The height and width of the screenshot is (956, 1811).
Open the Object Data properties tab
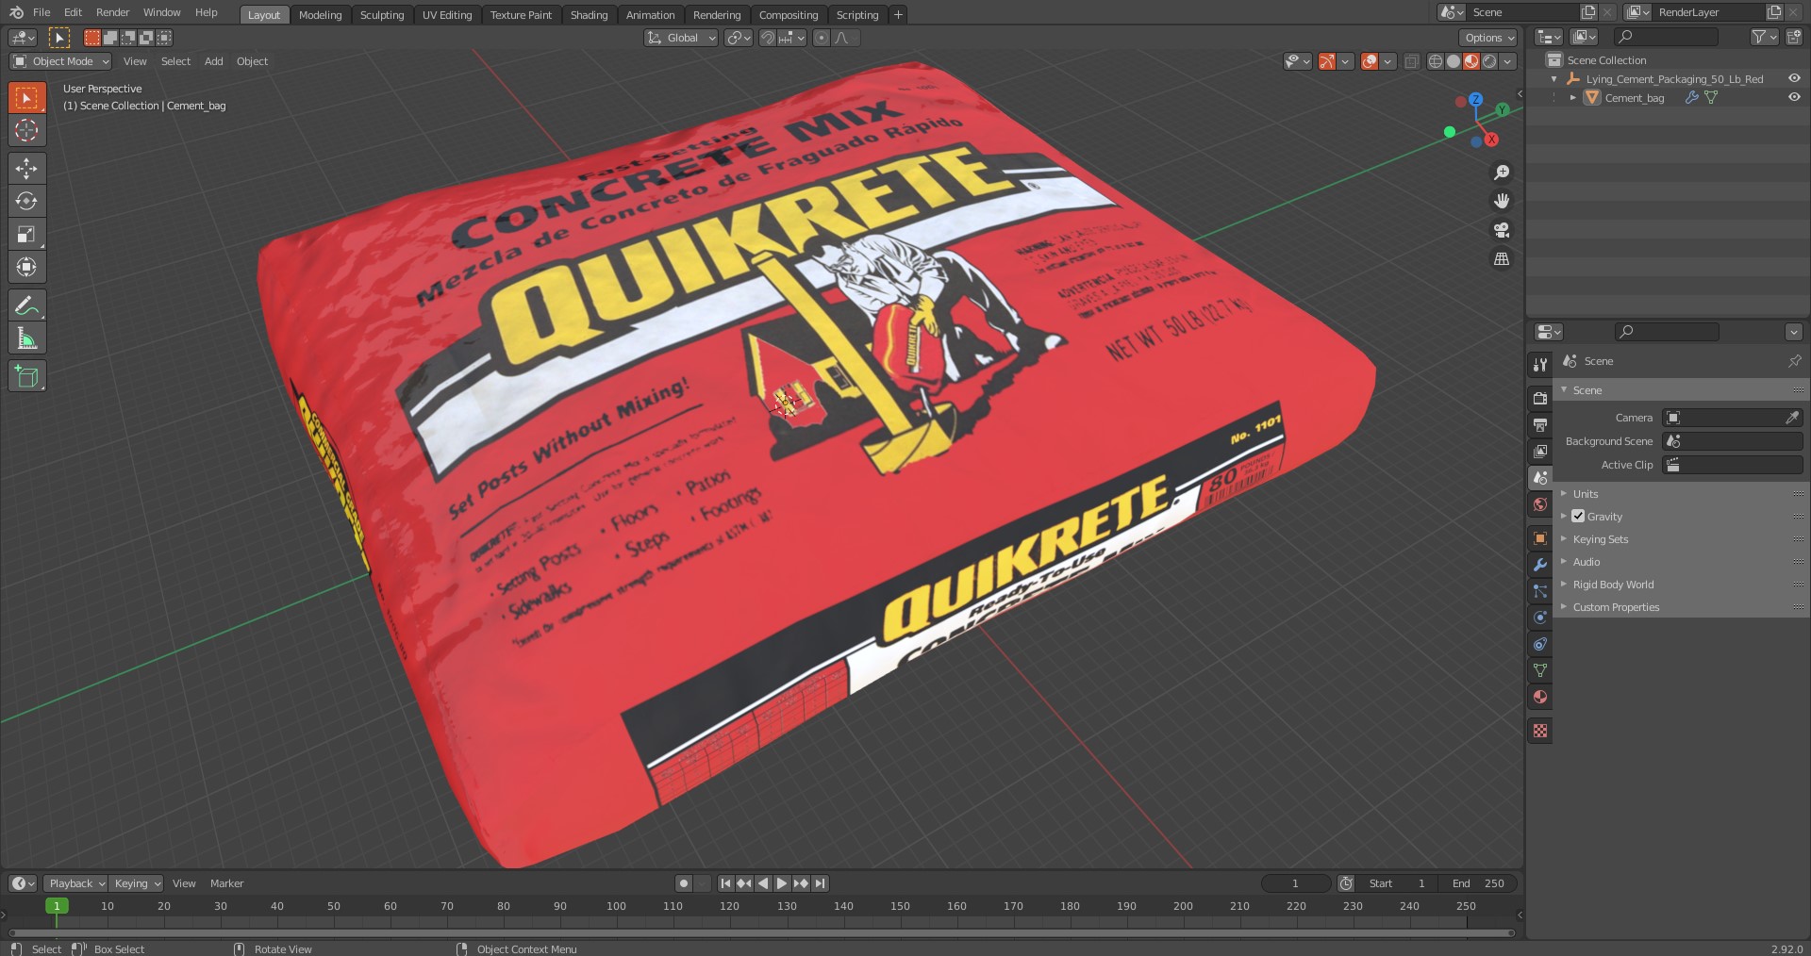pos(1540,670)
